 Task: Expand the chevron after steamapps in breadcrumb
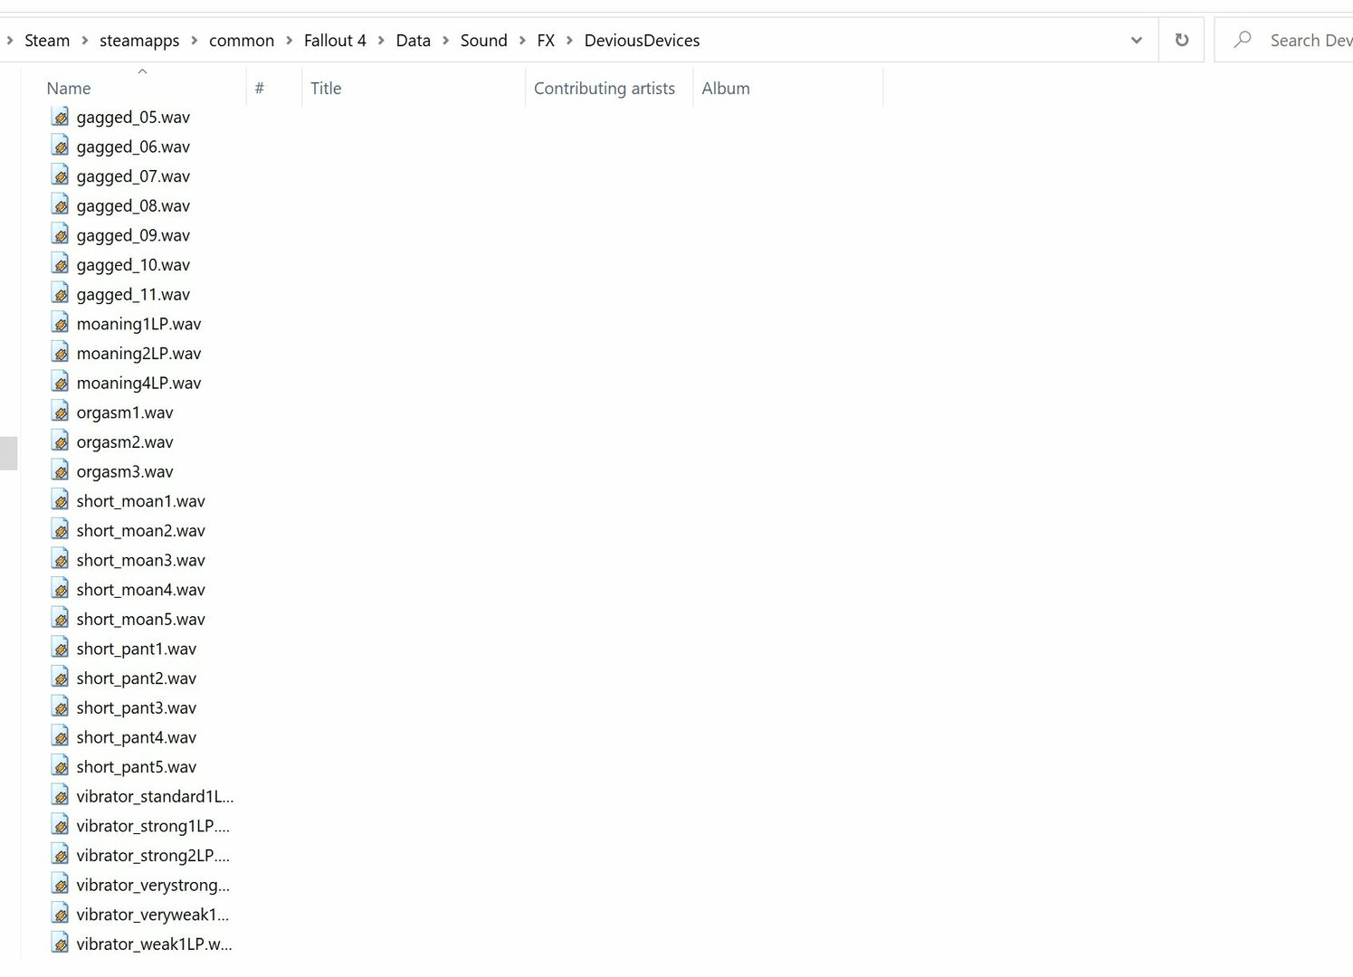pyautogui.click(x=194, y=41)
